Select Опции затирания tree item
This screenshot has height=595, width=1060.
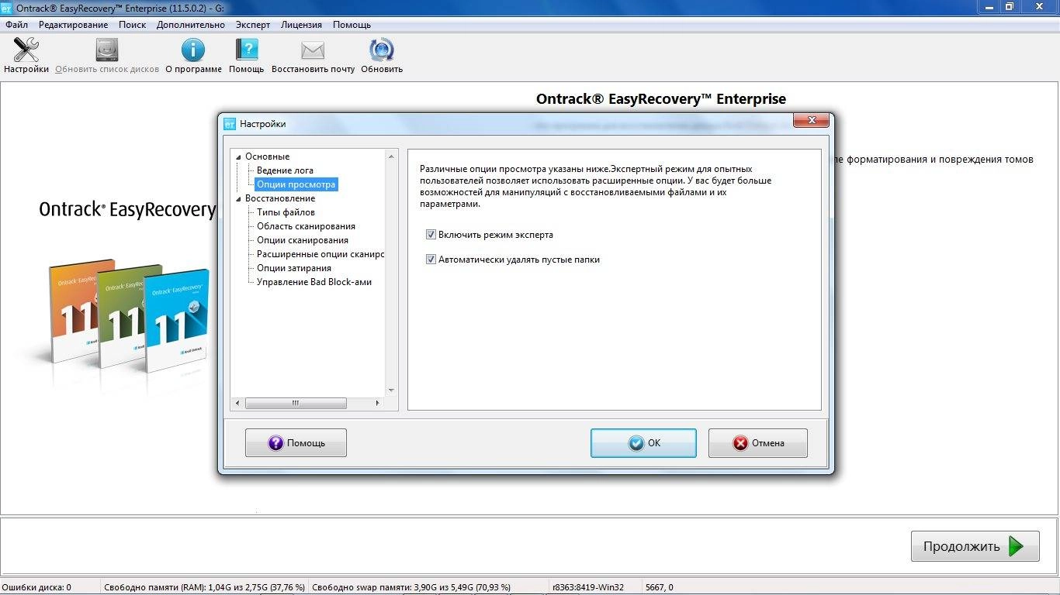click(294, 268)
